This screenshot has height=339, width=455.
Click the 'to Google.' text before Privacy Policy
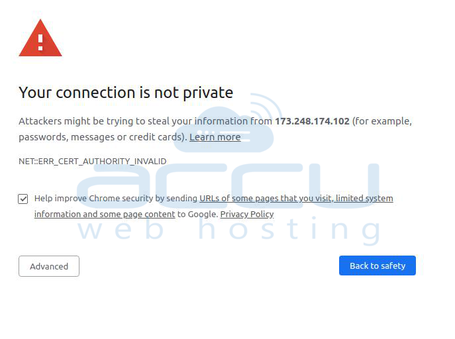point(197,215)
